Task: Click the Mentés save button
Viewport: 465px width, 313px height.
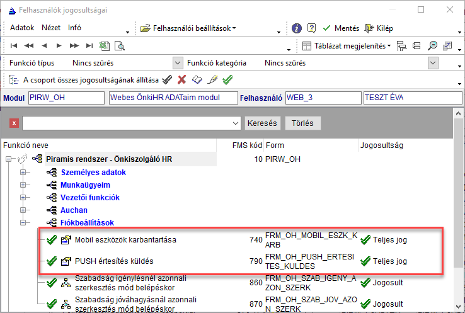Action: tap(341, 28)
